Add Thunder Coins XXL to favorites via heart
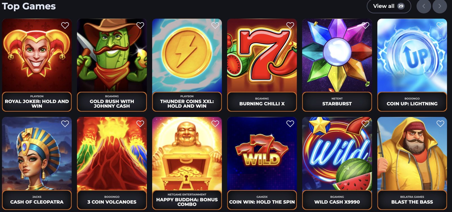This screenshot has height=212, width=452. [215, 25]
